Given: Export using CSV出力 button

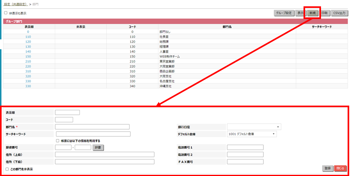Looking at the screenshot, I should pos(339,13).
